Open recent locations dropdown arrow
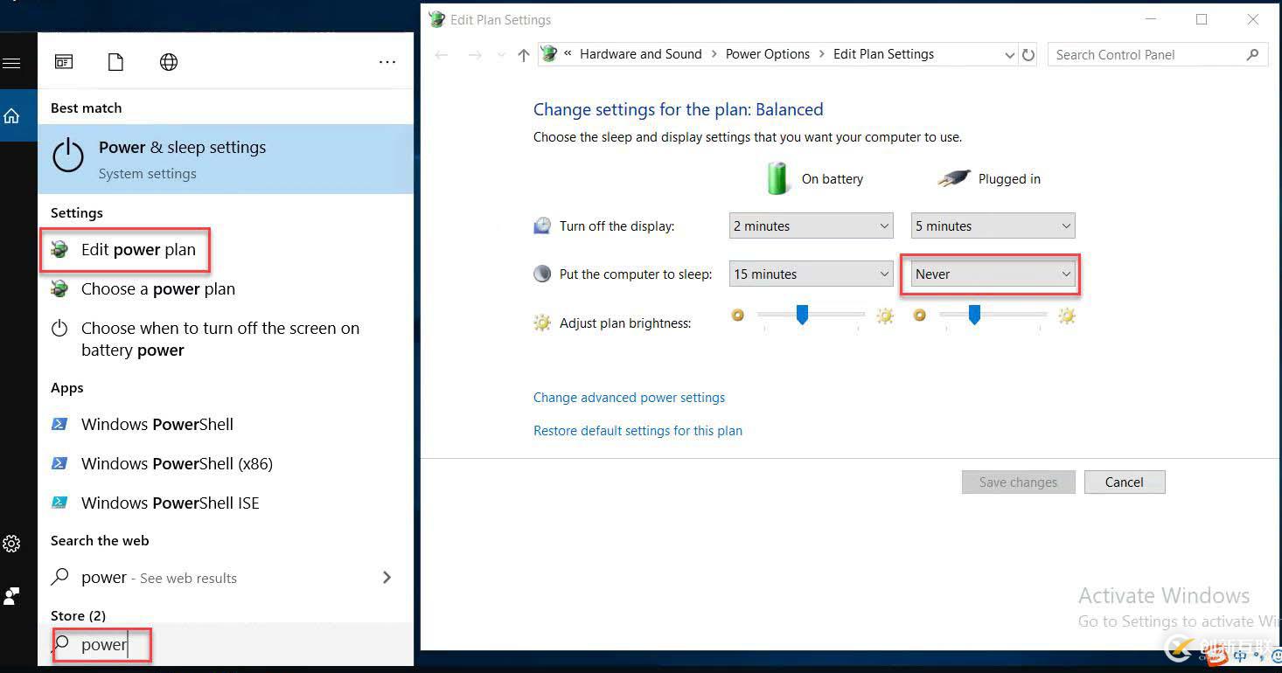Screen dimensions: 1282x673 tap(501, 55)
